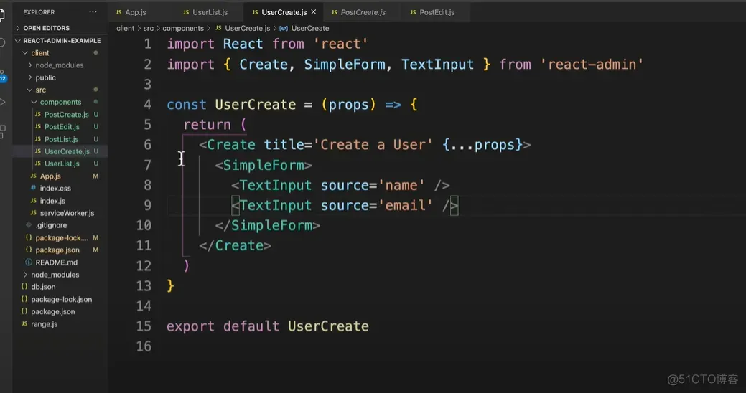The width and height of the screenshot is (746, 393).
Task: Open package-lock... file marked M
Action: [x=61, y=237]
